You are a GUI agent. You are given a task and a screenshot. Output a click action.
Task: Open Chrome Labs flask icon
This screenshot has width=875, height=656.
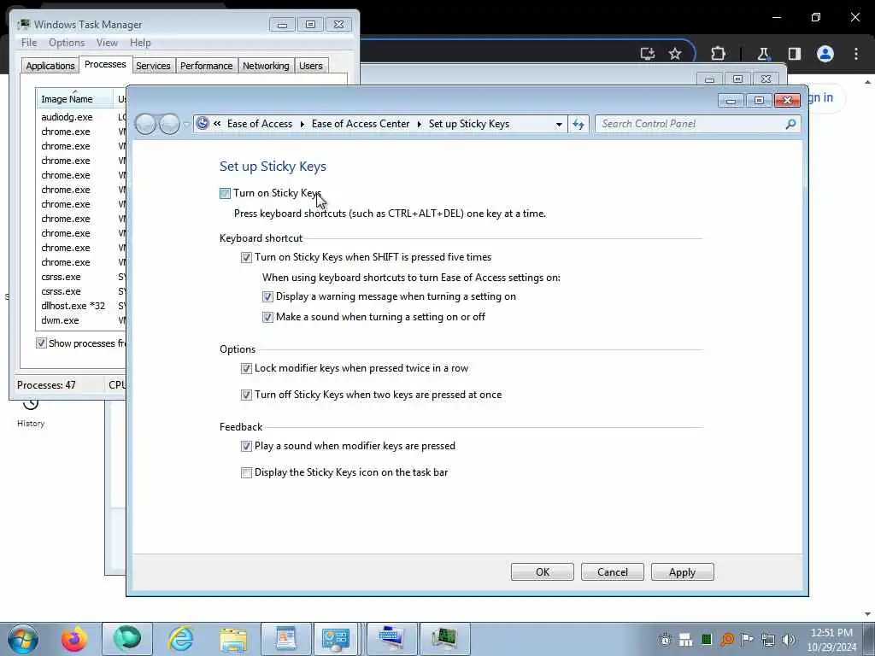click(763, 54)
